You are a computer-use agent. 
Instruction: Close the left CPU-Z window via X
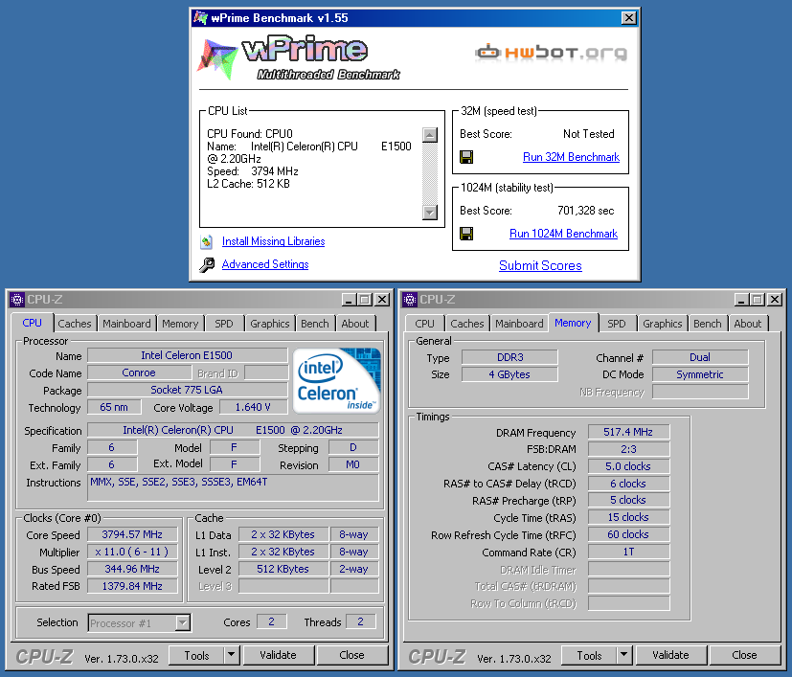coord(382,300)
